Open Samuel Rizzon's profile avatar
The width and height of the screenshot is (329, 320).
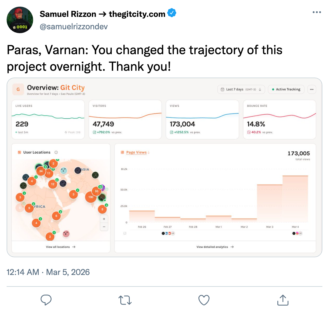point(20,19)
